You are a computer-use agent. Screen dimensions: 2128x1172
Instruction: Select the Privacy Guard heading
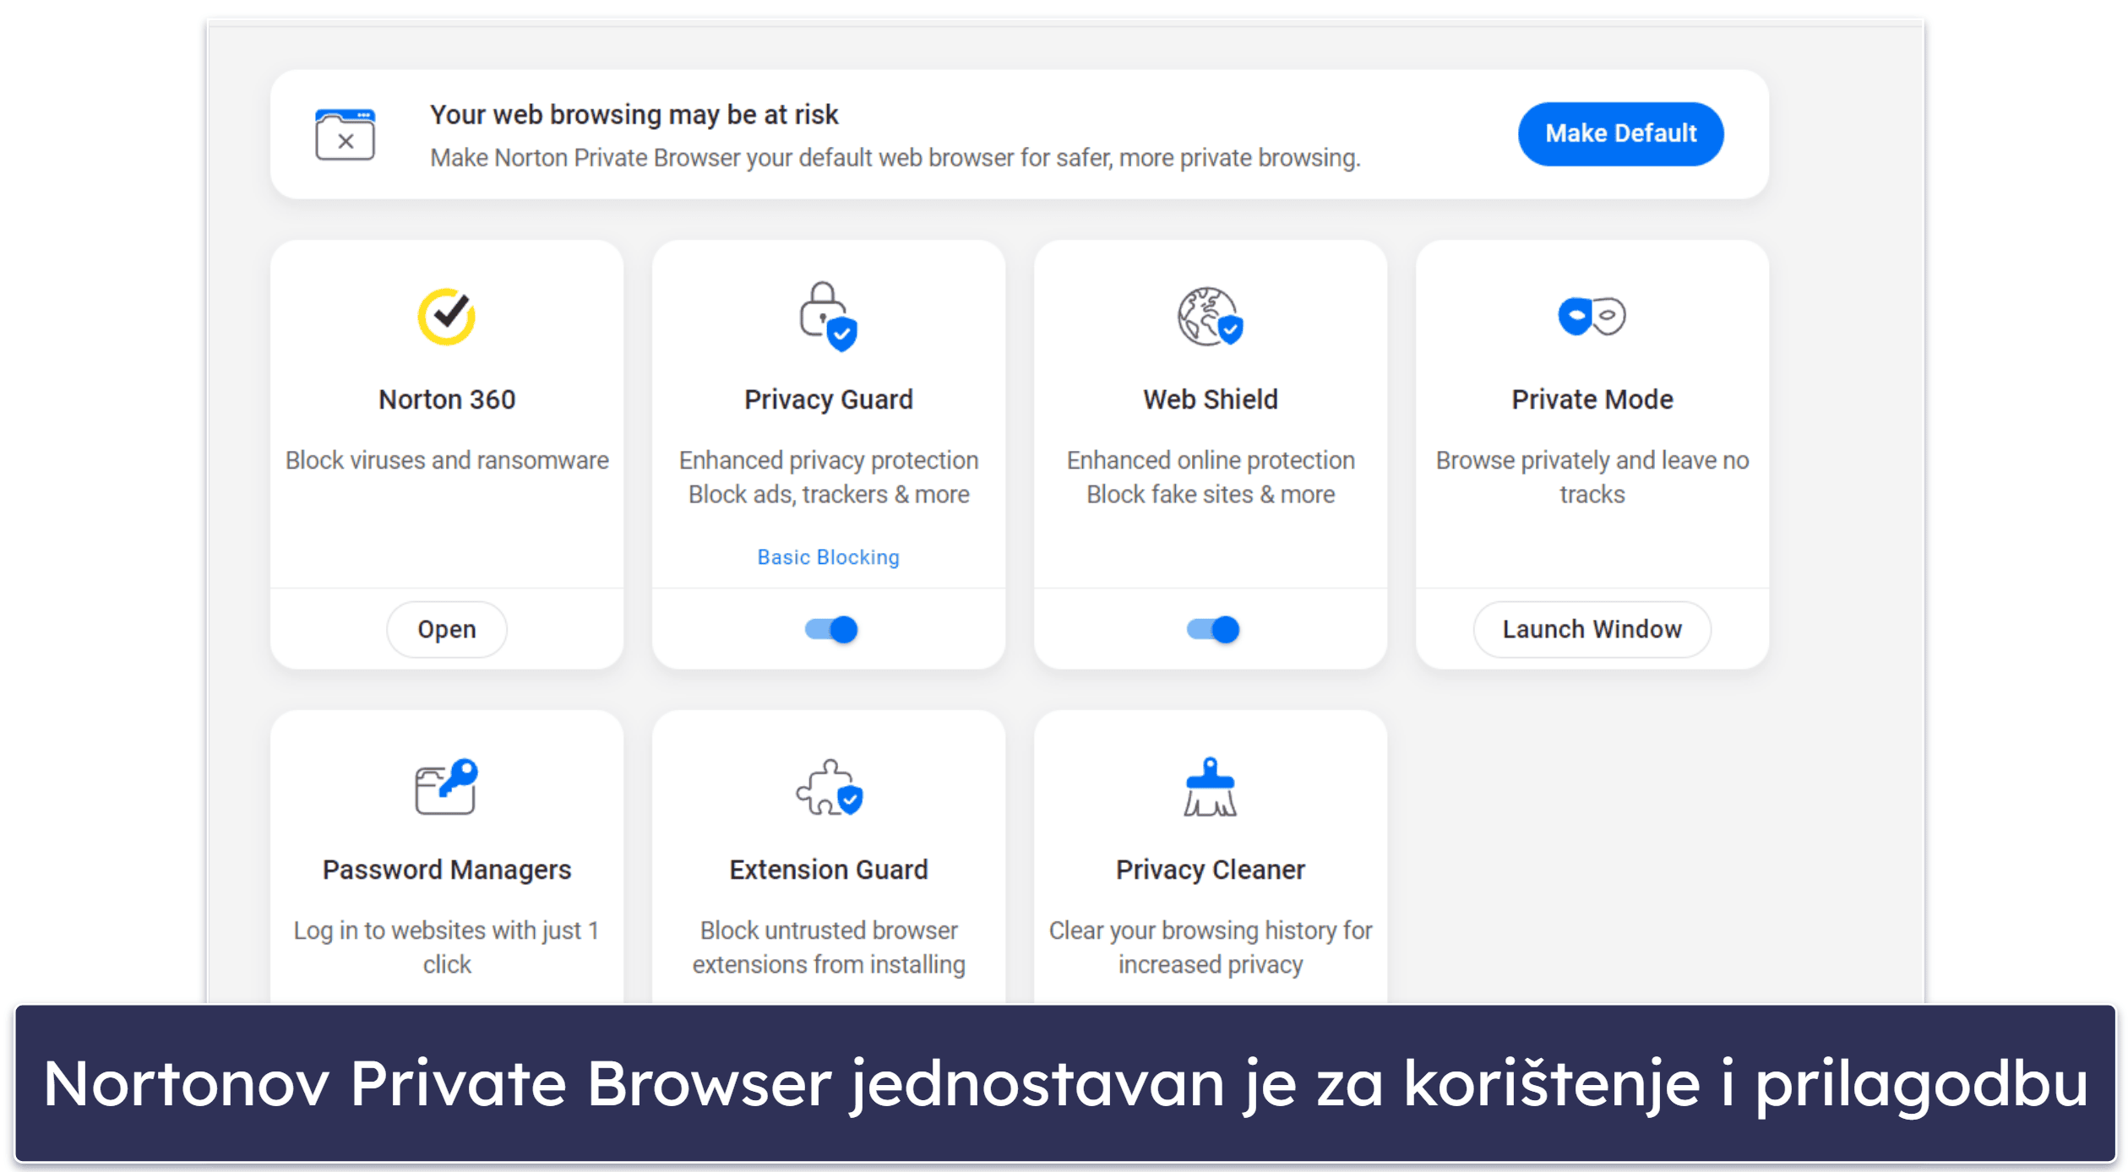click(x=828, y=399)
